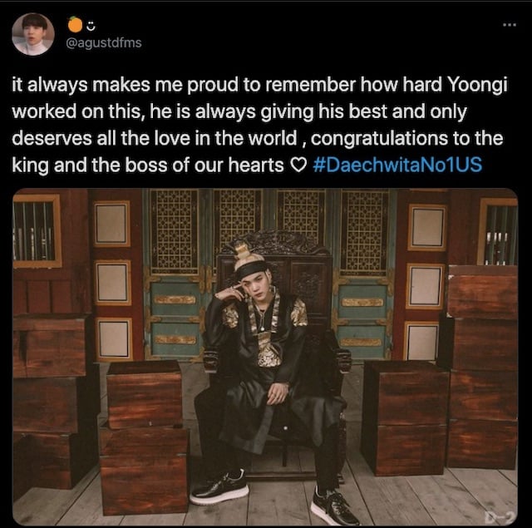Click the white heart emoji in tweet
Screen dimensions: 532x528
[299, 165]
